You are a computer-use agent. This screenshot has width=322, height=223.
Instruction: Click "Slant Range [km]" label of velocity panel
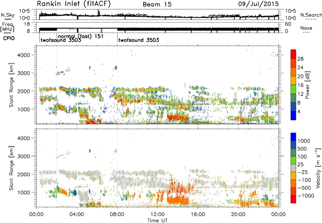[11, 168]
